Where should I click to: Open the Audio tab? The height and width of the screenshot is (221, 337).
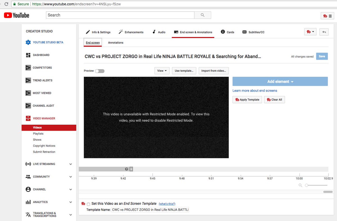[x=159, y=32]
